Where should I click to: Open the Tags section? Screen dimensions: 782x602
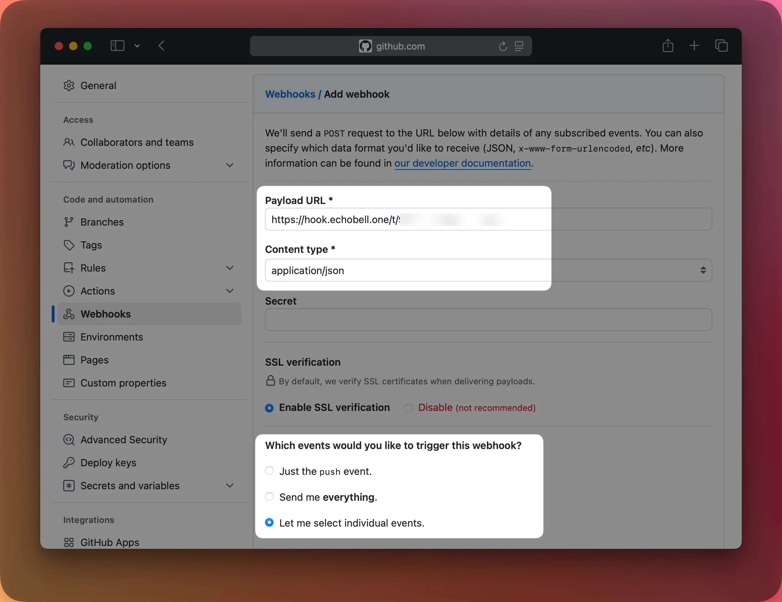91,245
